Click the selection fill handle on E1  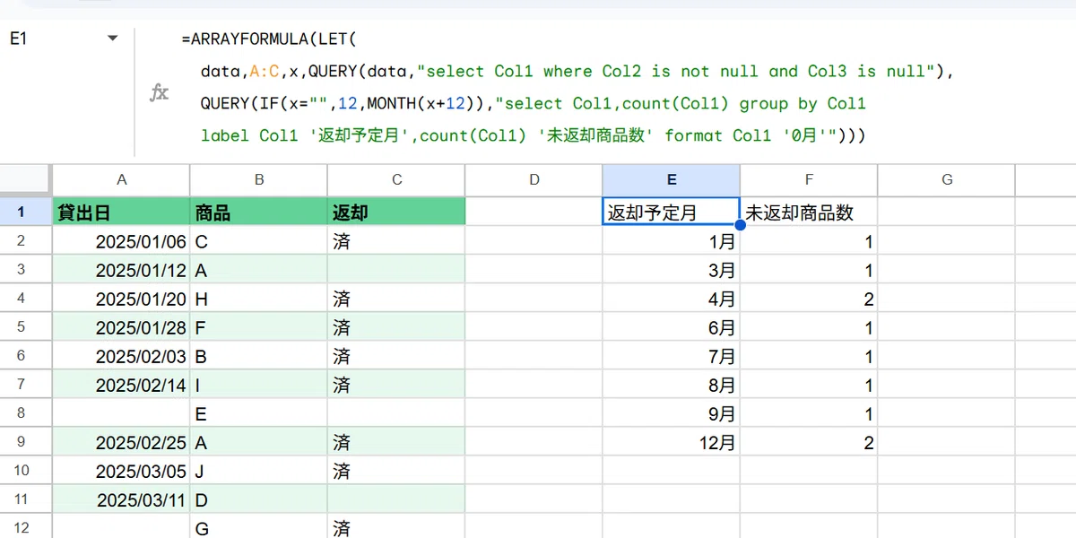coord(740,226)
